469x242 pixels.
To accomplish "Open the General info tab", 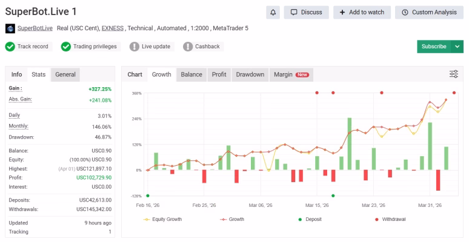I will (x=65, y=74).
